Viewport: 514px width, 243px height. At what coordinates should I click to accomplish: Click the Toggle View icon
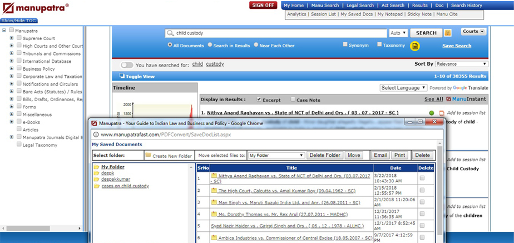coord(122,76)
